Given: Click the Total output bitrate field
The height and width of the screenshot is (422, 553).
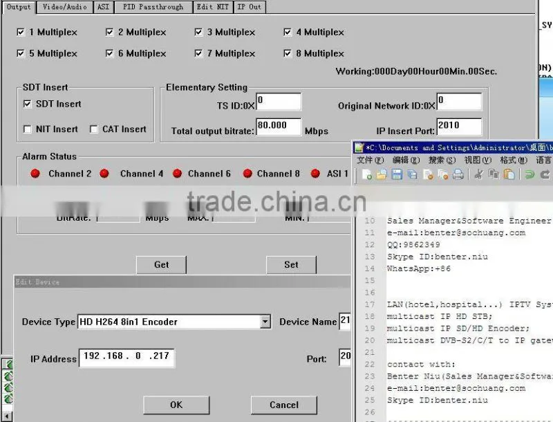Looking at the screenshot, I should pos(279,127).
